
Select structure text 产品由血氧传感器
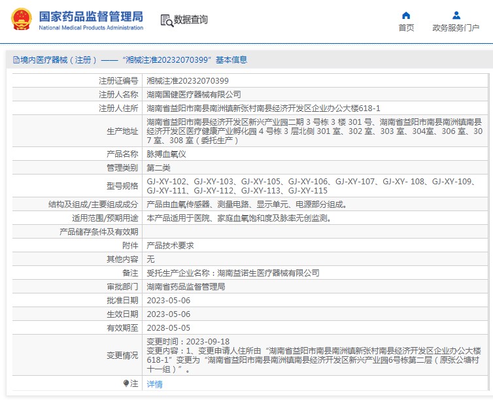click(247, 205)
